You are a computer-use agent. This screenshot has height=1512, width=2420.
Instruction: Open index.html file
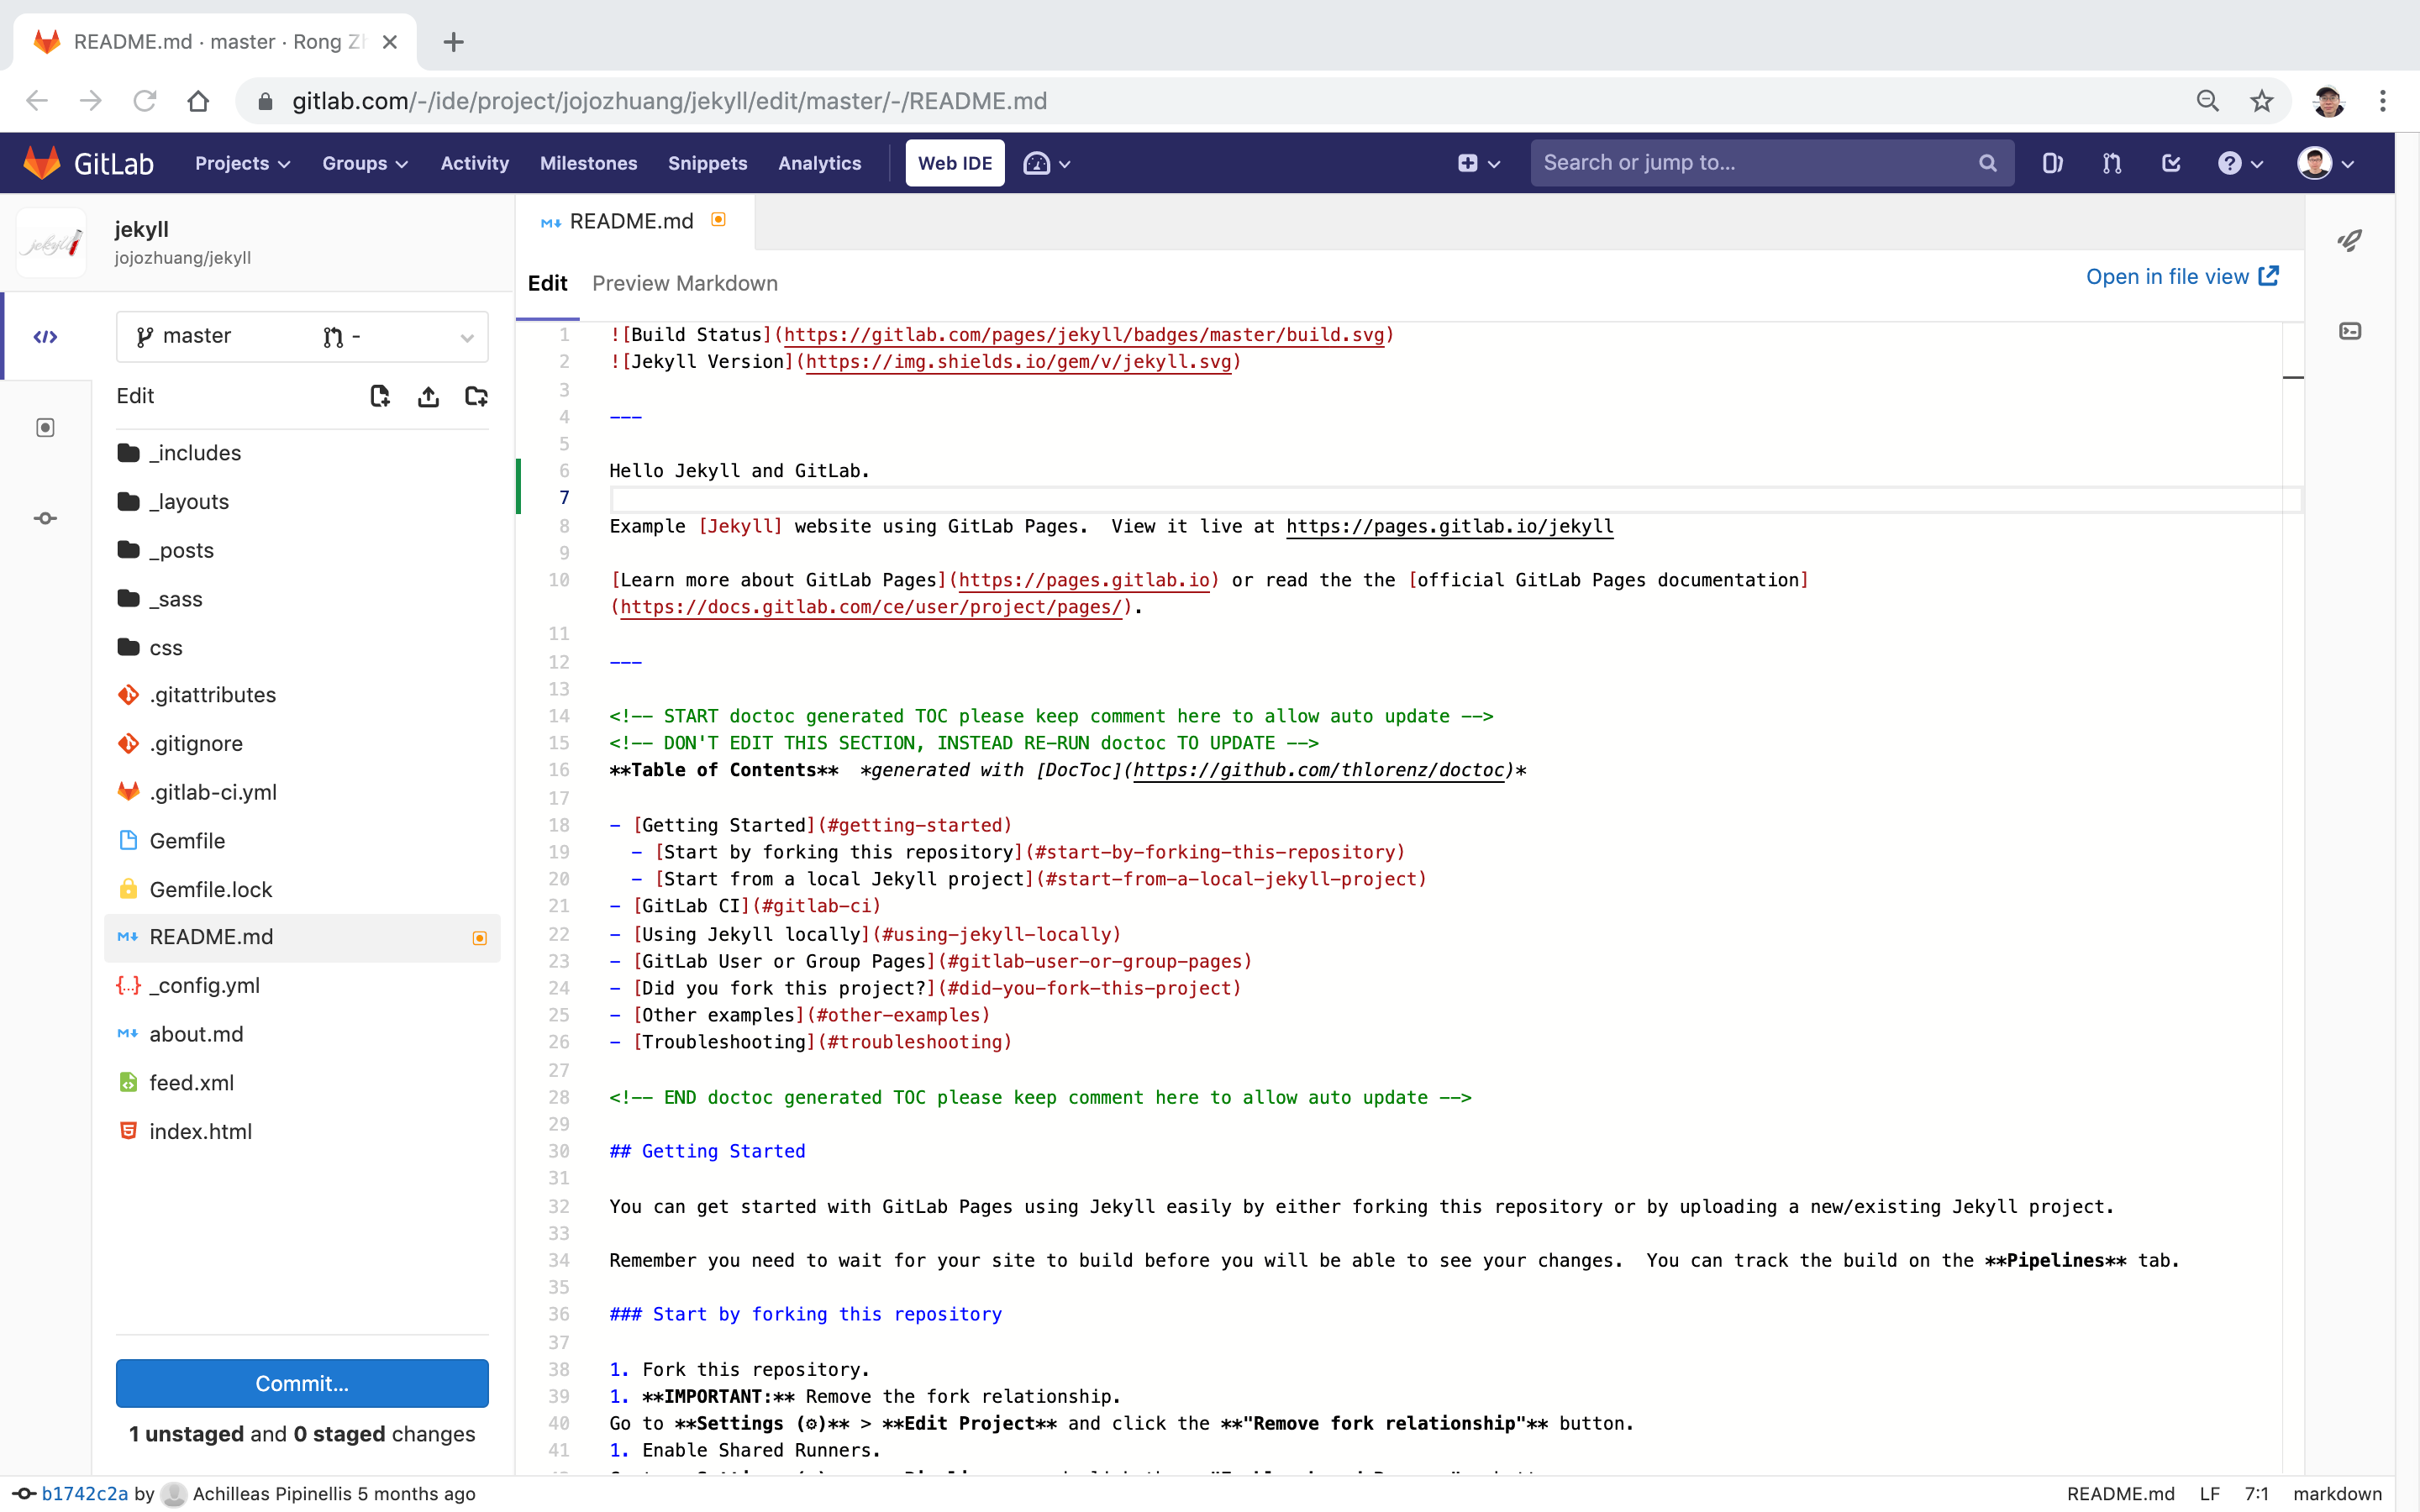click(x=302, y=1131)
